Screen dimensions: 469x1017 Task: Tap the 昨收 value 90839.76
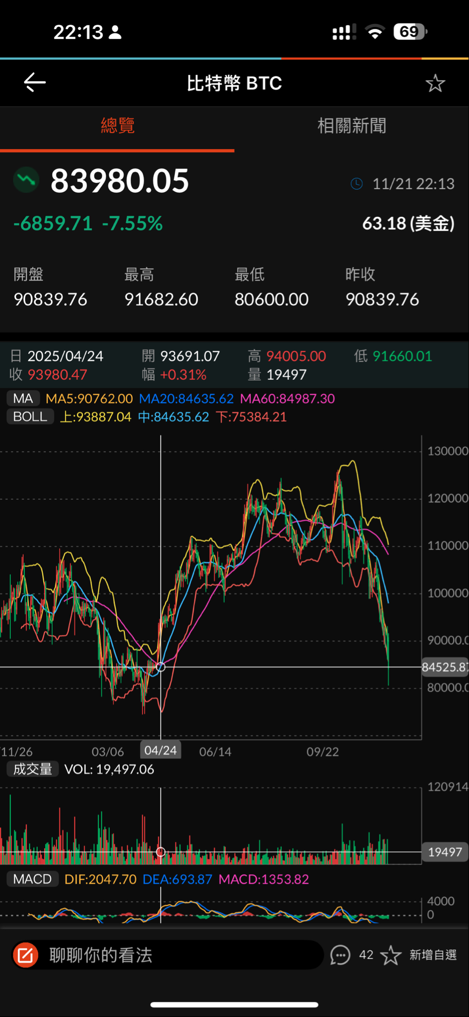pyautogui.click(x=382, y=299)
